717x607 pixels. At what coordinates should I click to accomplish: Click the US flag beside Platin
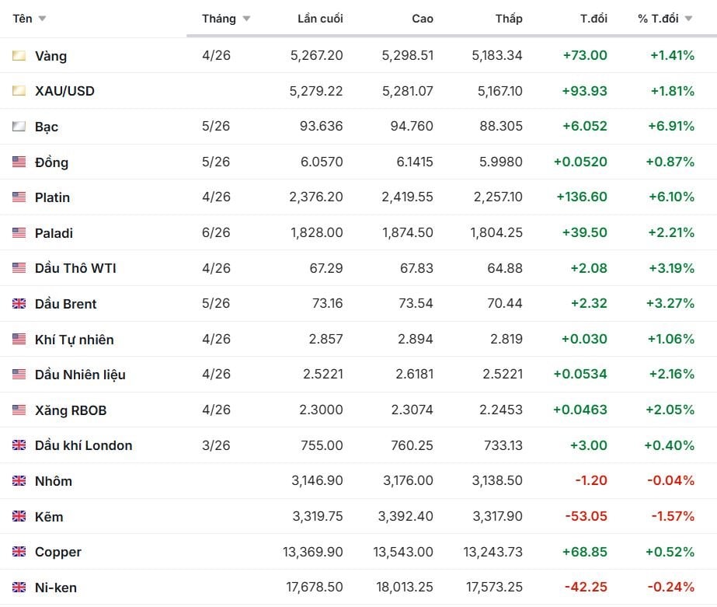(x=19, y=197)
